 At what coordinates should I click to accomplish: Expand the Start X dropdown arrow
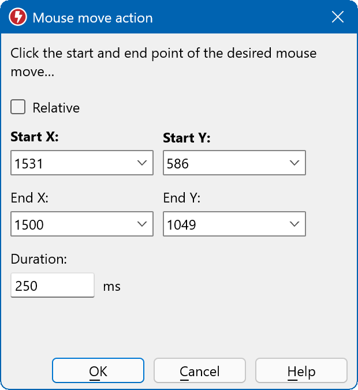tap(142, 163)
